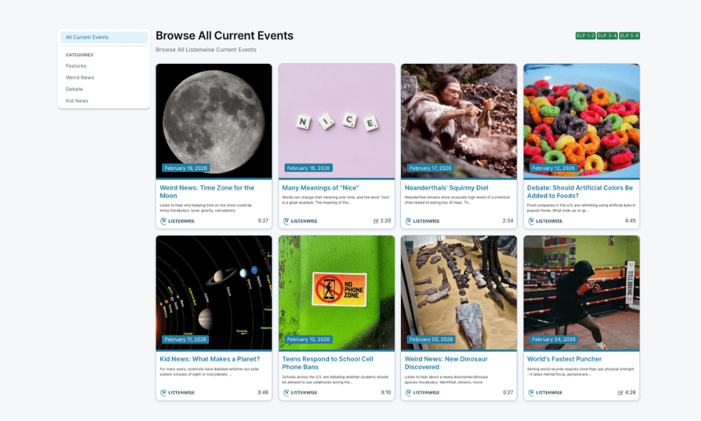This screenshot has height=421, width=701.
Task: Select All Current Events in sidebar
Action: [x=104, y=37]
